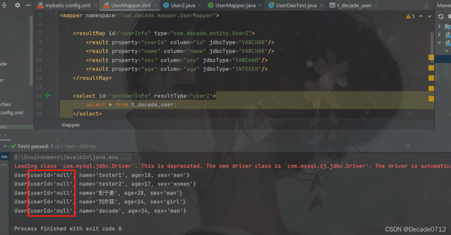Fold the resultMap block at line 7
Viewport: 451px width, 235px height.
coord(57,34)
